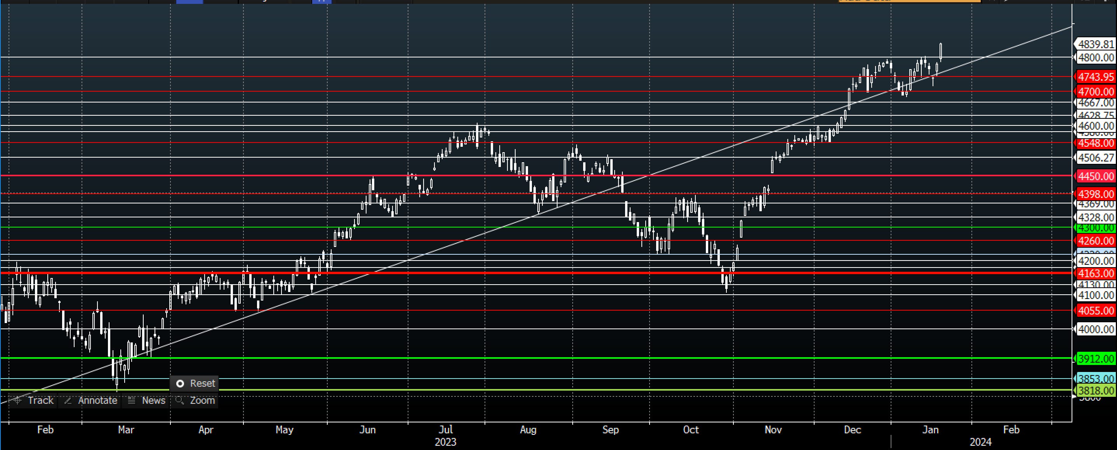The width and height of the screenshot is (1117, 450).
Task: Select the 4100.00 level label
Action: pos(1095,295)
